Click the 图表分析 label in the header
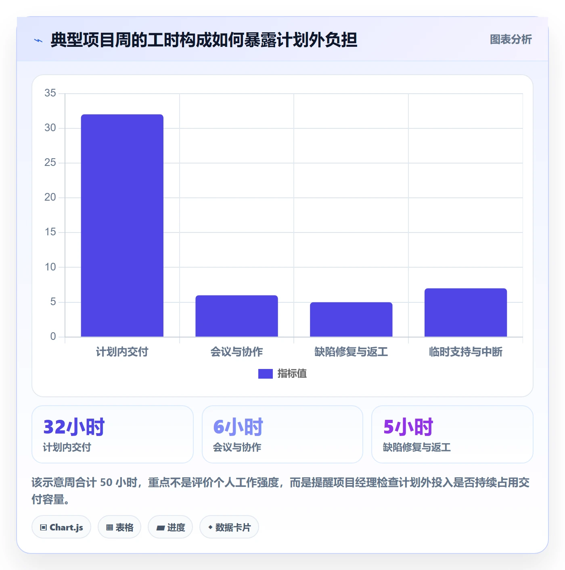 point(511,39)
